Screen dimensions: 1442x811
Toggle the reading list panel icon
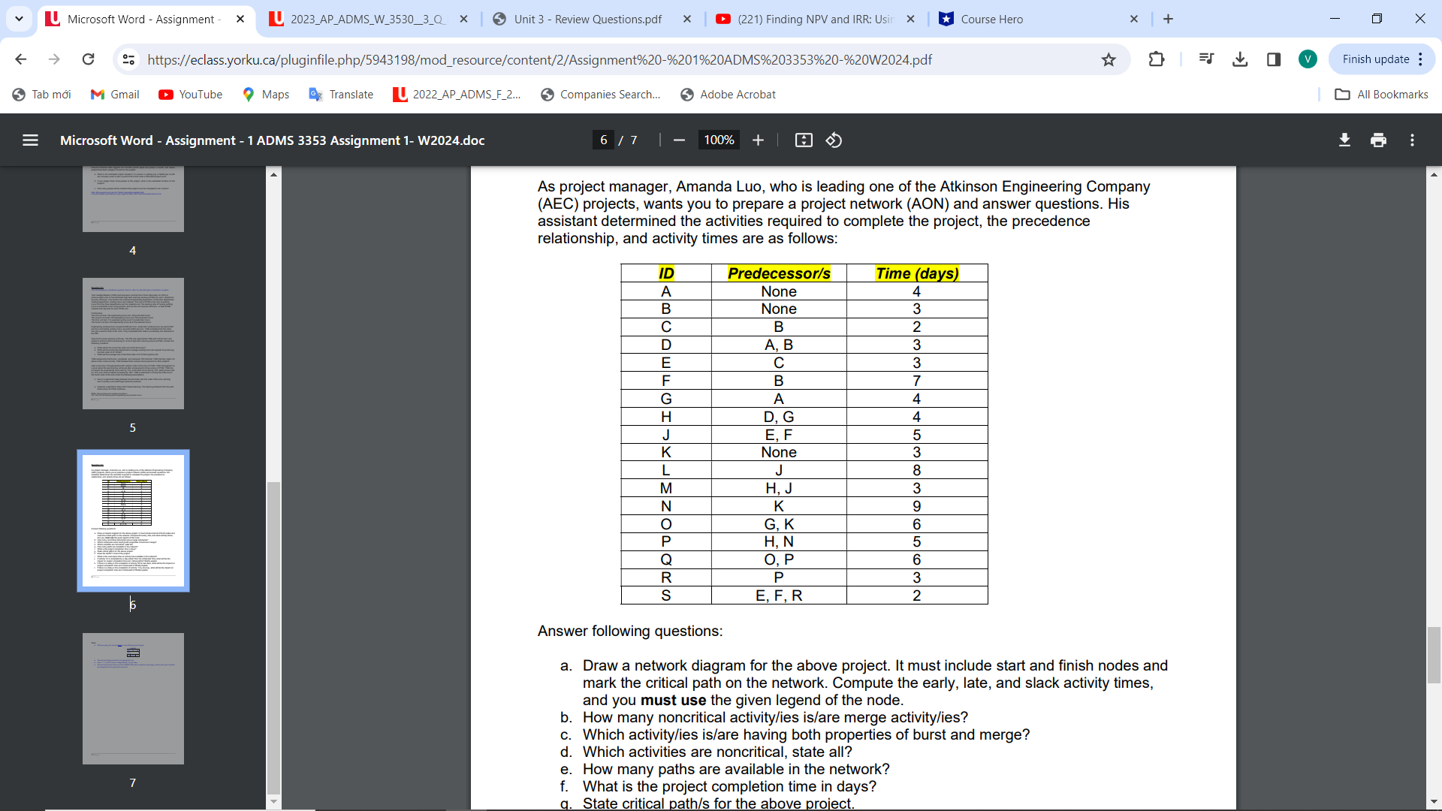(x=1205, y=59)
